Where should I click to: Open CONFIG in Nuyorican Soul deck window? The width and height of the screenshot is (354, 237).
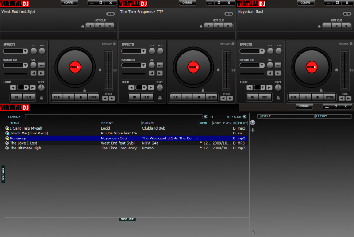(306, 3)
